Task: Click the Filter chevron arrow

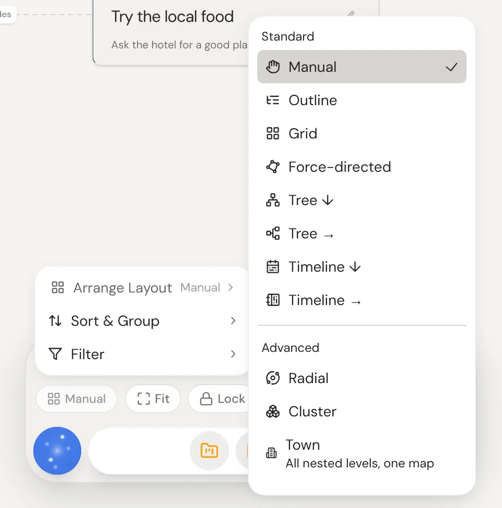Action: tap(233, 354)
